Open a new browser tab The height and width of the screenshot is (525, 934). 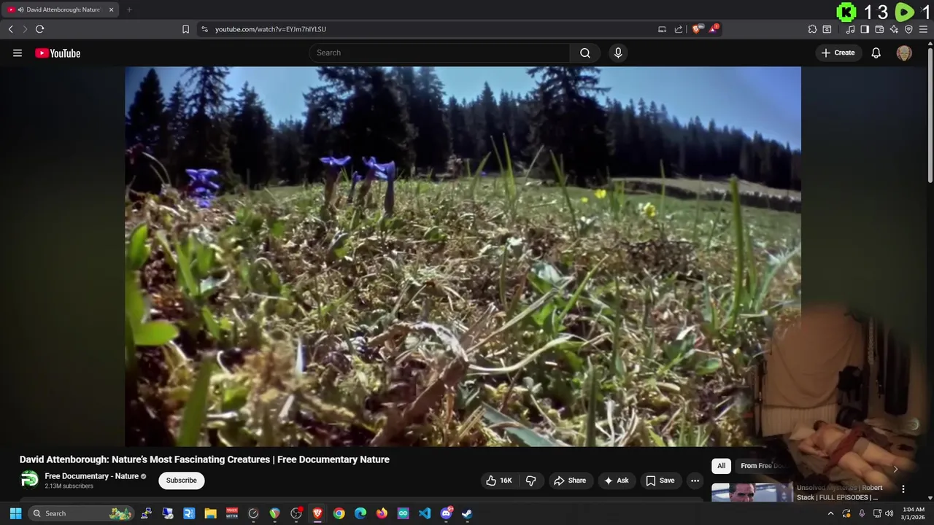[x=129, y=9]
